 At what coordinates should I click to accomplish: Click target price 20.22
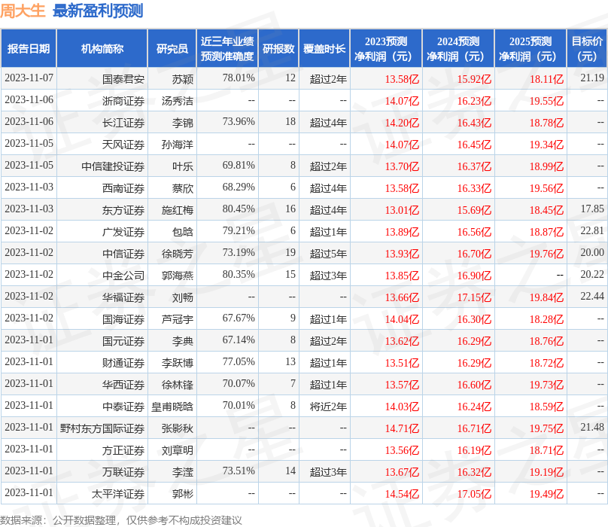coord(592,274)
